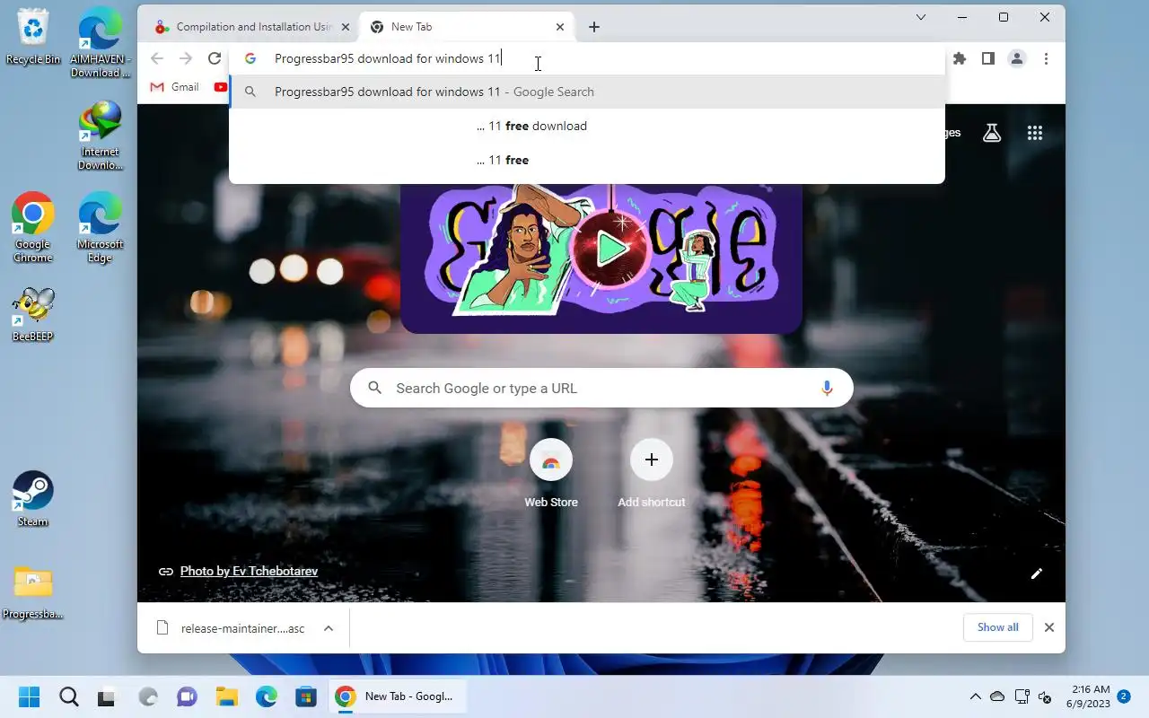Open Google Chrome desktop shortcut
Image resolution: width=1149 pixels, height=718 pixels.
(33, 227)
